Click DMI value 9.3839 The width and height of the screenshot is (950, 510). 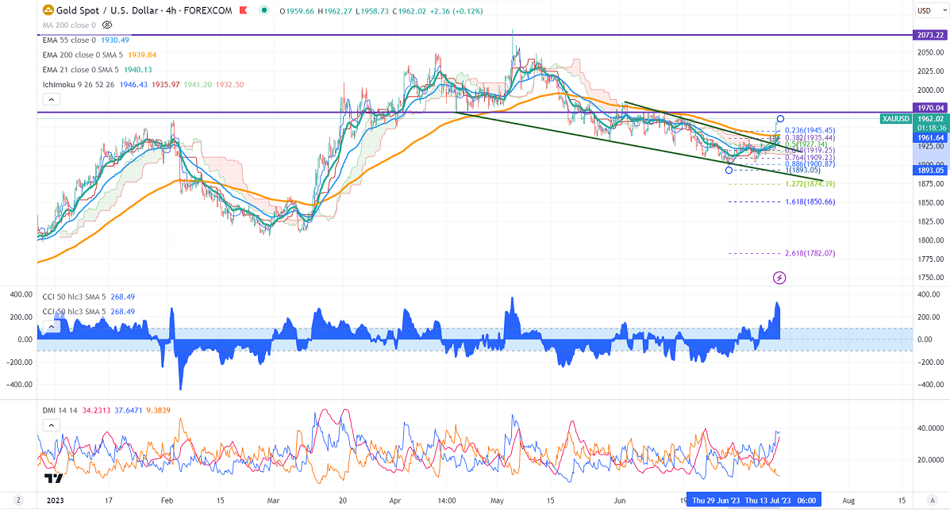[159, 410]
